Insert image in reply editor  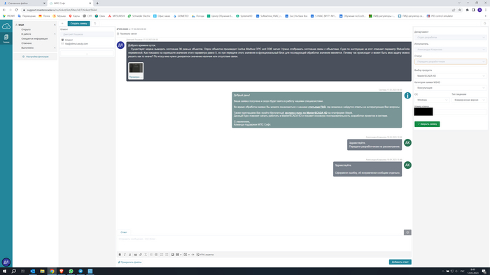[x=172, y=255]
